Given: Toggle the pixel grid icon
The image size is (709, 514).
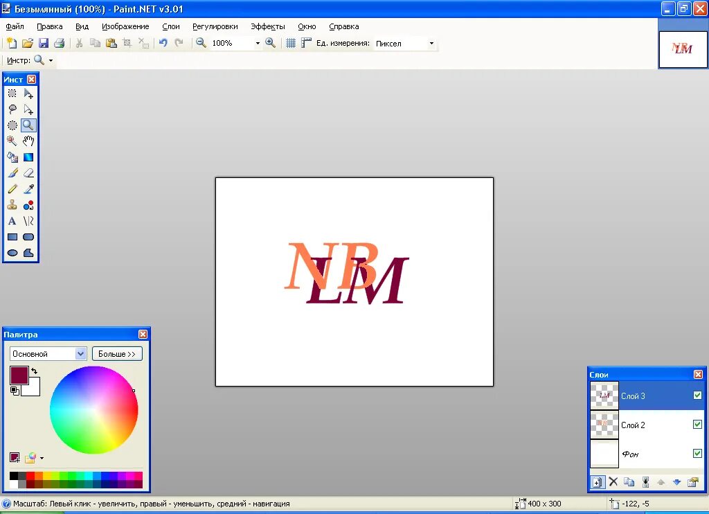Looking at the screenshot, I should (x=291, y=43).
